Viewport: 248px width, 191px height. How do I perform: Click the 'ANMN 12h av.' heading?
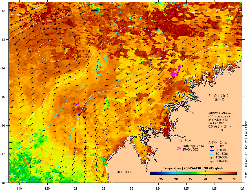coord(218,142)
